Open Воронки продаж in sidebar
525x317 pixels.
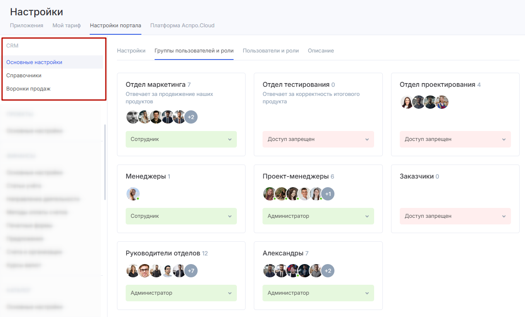coord(29,89)
